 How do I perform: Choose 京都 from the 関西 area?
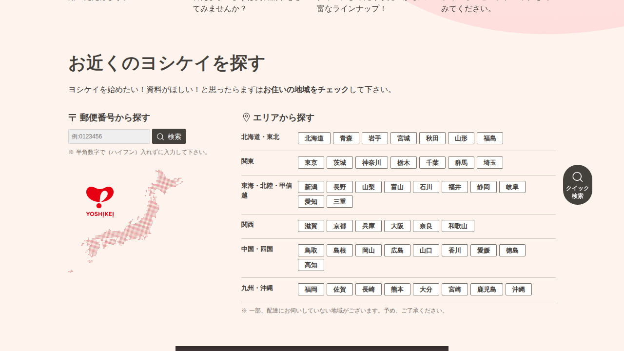[x=339, y=226]
